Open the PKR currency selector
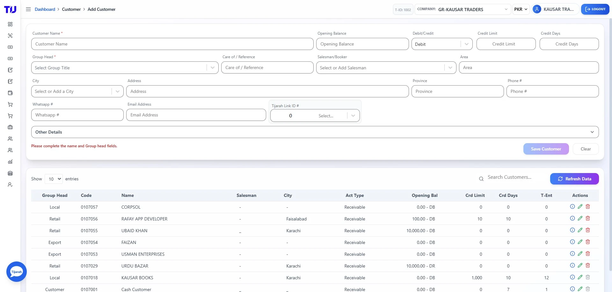Screen dimensions: 612x292 click(x=521, y=9)
